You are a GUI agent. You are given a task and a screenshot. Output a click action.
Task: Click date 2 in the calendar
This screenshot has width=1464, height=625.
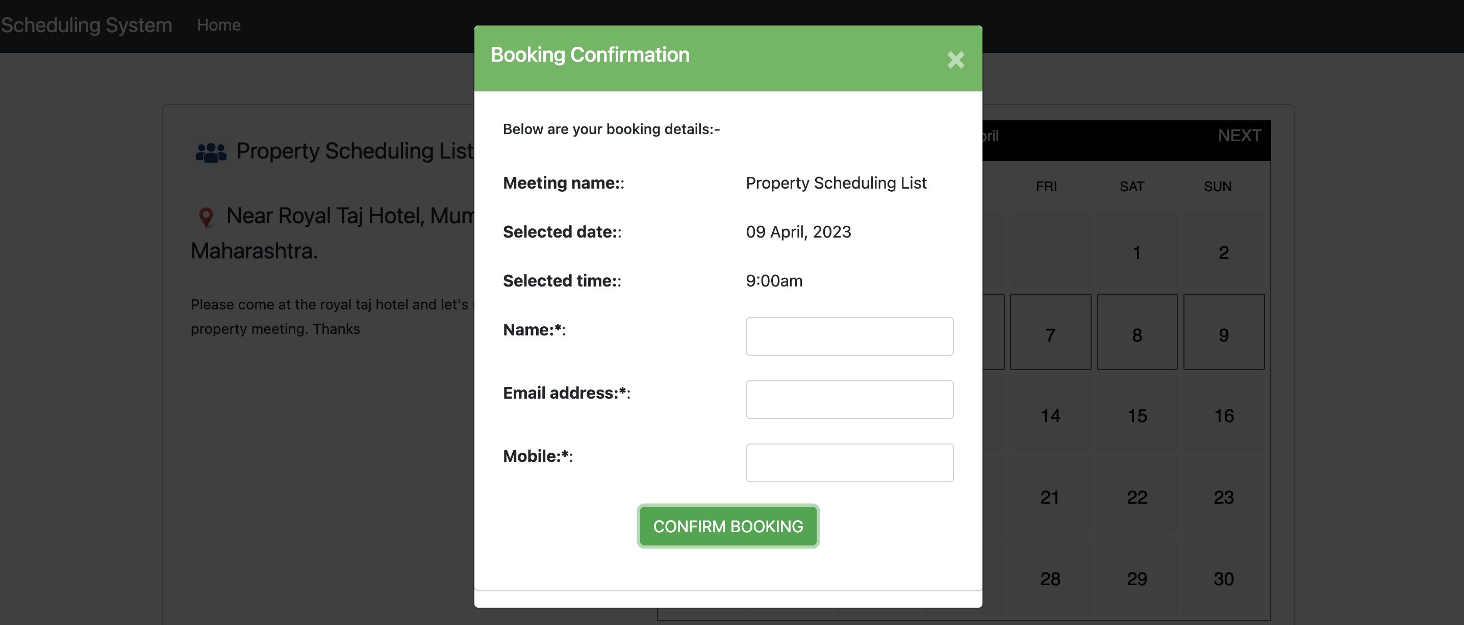1224,252
